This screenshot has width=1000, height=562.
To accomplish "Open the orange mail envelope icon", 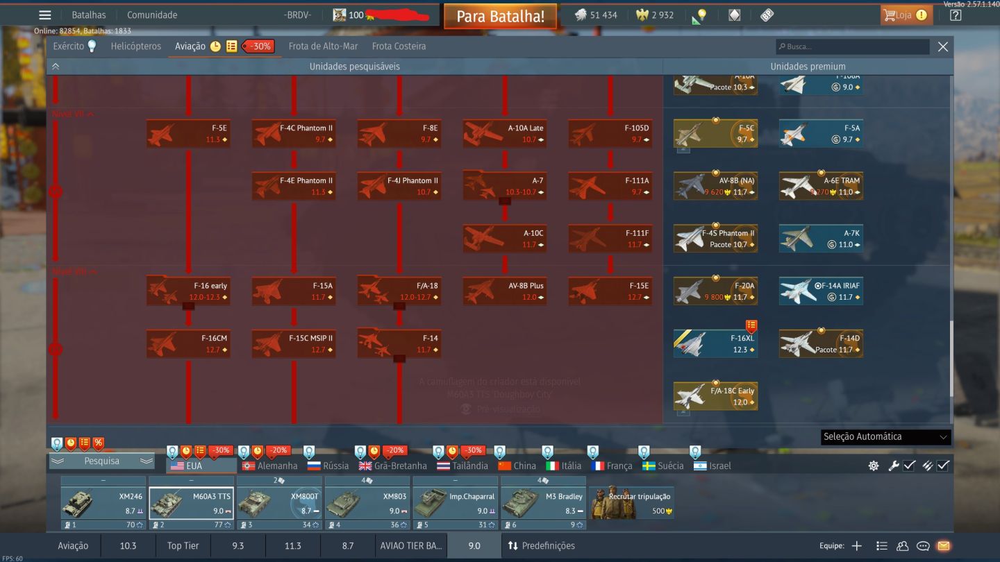I will coord(943,546).
